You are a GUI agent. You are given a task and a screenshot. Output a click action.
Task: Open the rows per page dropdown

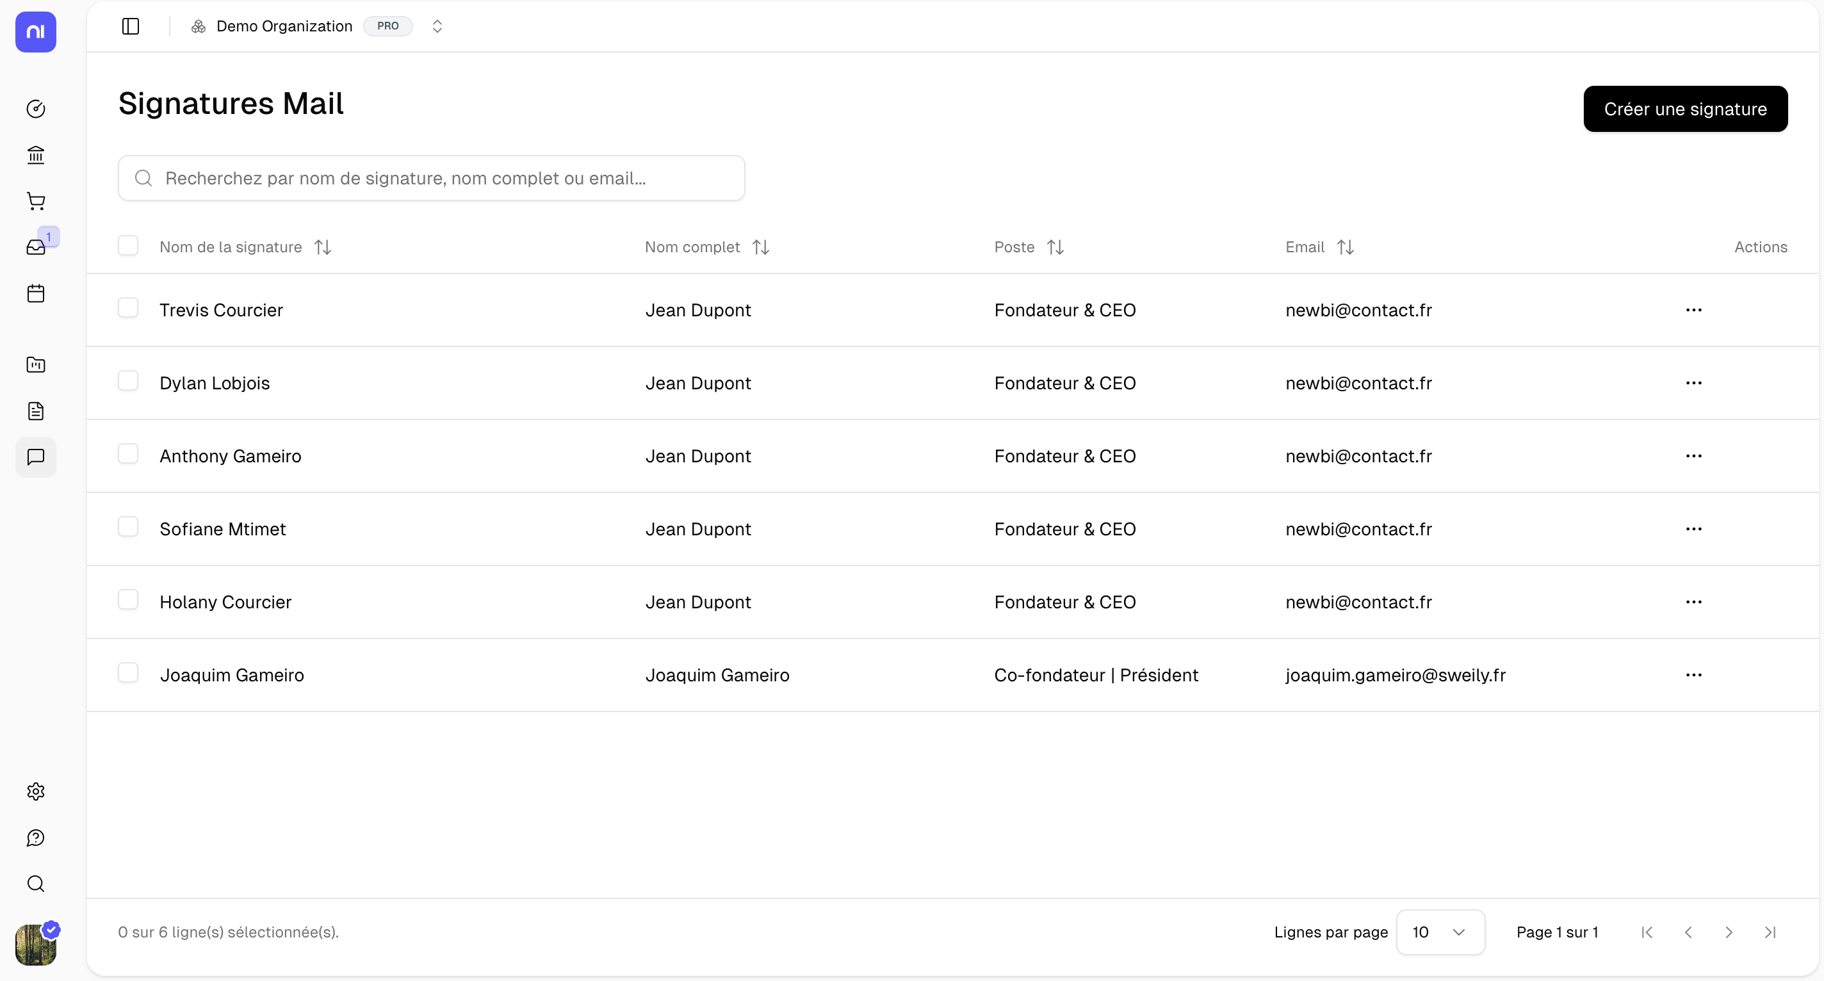tap(1440, 932)
